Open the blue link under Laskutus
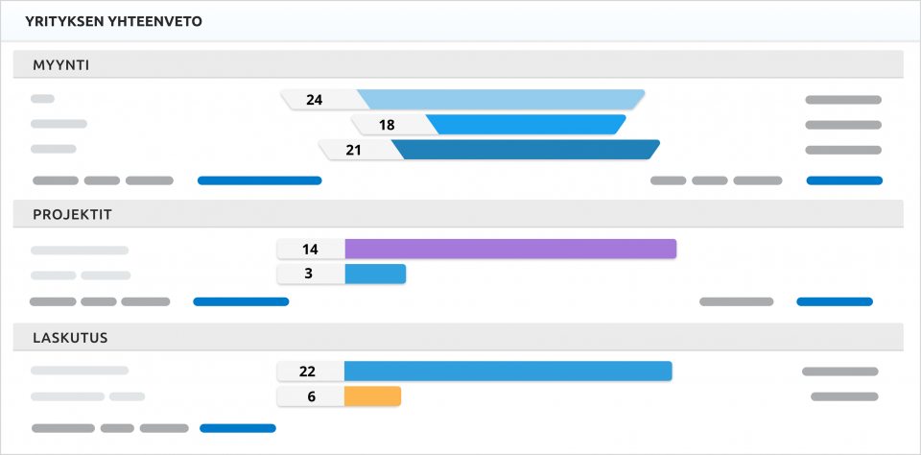 (x=238, y=428)
